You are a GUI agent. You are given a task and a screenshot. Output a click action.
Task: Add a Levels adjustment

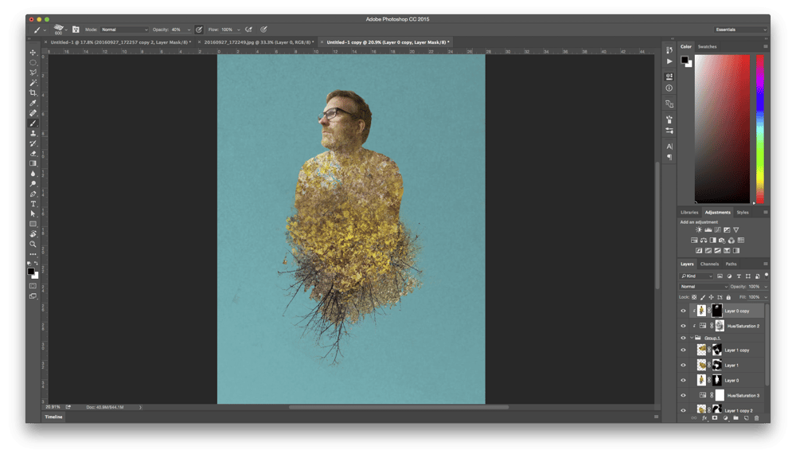(x=708, y=230)
